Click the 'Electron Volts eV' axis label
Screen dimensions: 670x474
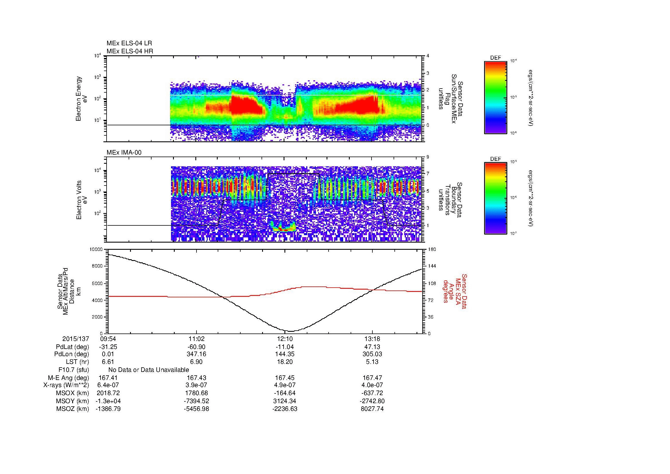(x=82, y=200)
